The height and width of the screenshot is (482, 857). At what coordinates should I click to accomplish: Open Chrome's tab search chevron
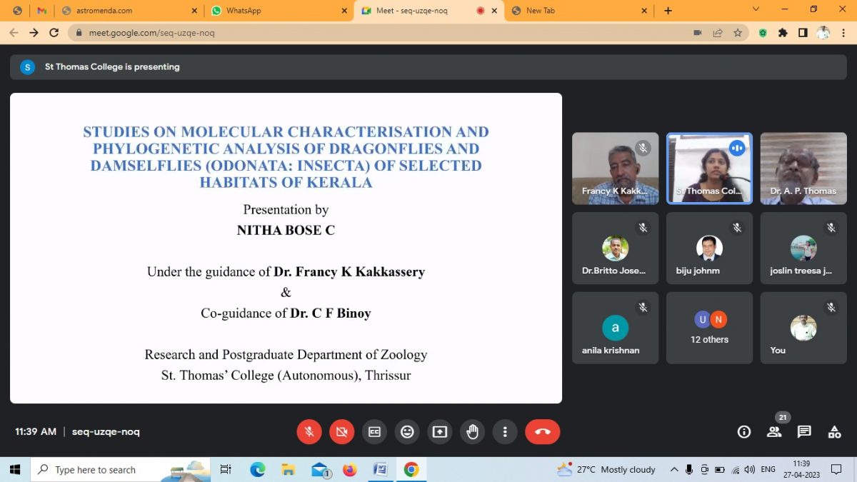[756, 10]
